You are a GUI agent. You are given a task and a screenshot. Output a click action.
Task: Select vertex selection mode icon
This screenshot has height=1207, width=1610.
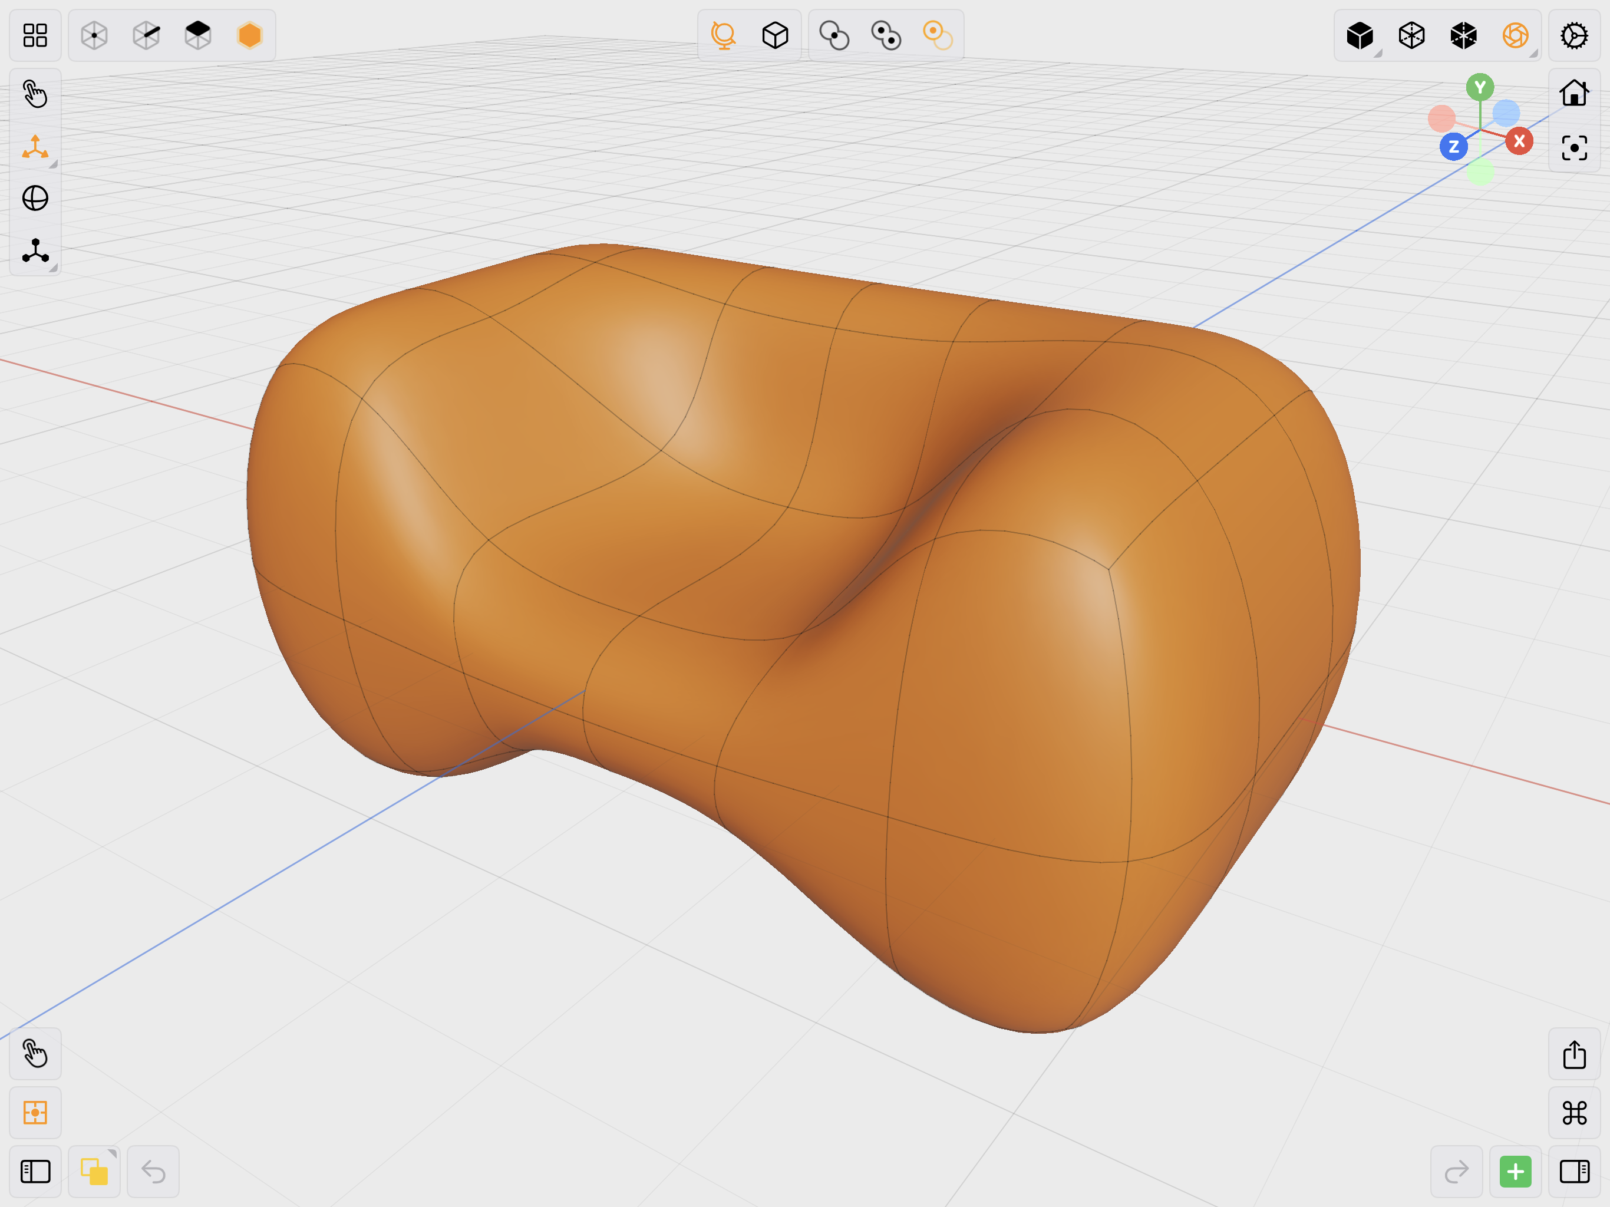click(x=94, y=35)
